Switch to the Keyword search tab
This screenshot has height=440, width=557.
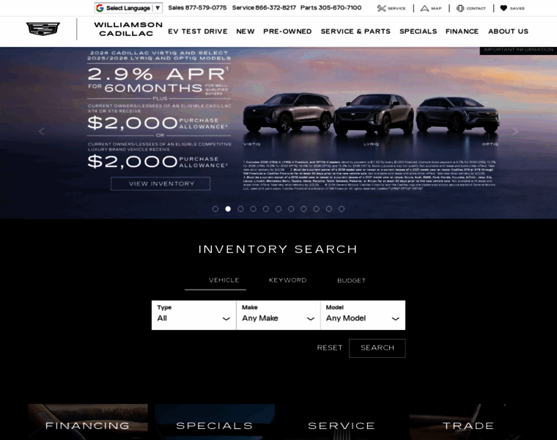click(x=287, y=280)
